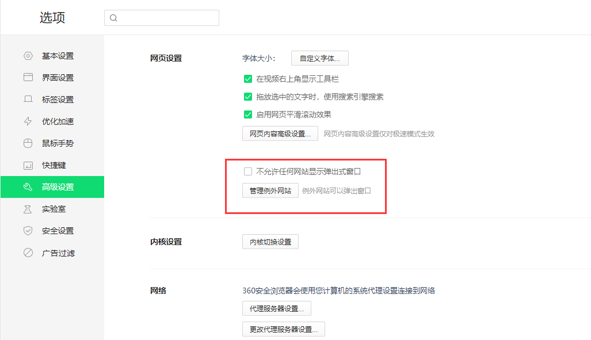591x340 pixels.
Task: Disable 启用网页平滑滚动效果 checkbox
Action: [248, 114]
